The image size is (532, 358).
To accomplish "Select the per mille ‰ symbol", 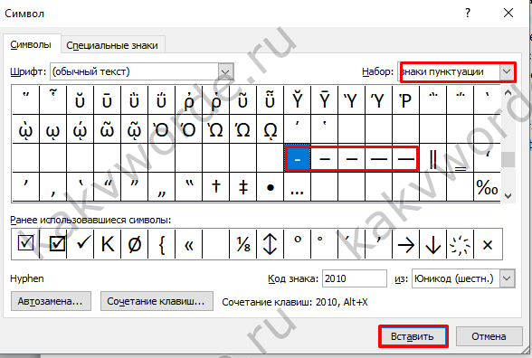I will [487, 187].
